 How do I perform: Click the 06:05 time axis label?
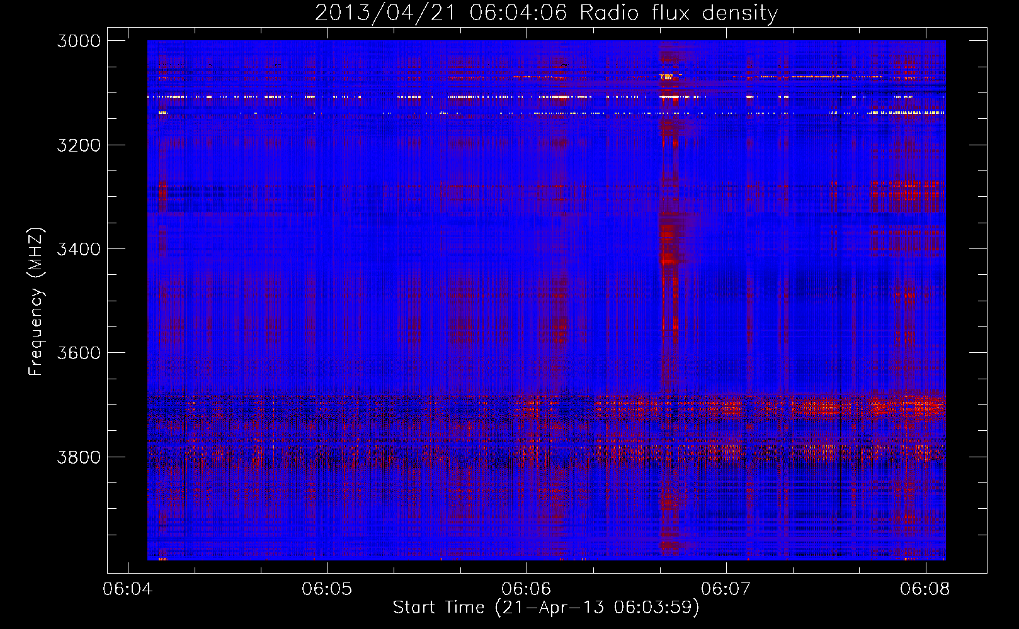[x=327, y=589]
